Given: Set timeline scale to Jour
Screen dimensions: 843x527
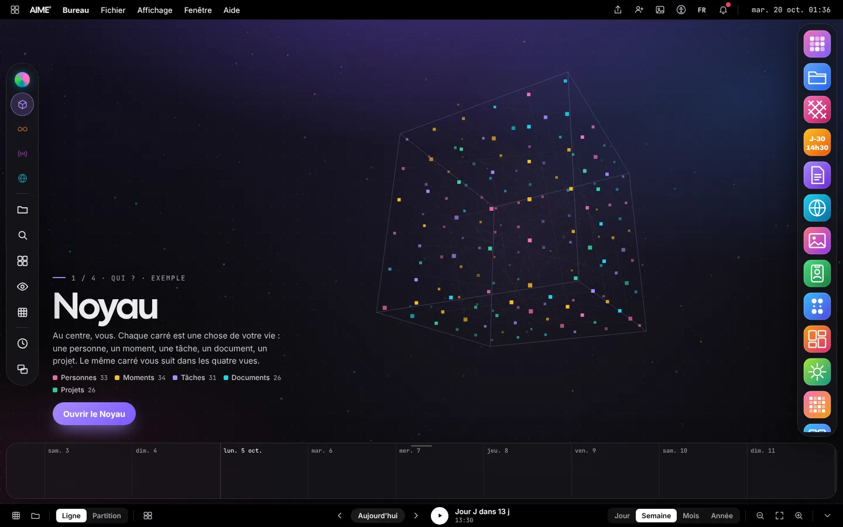Looking at the screenshot, I should tap(622, 516).
